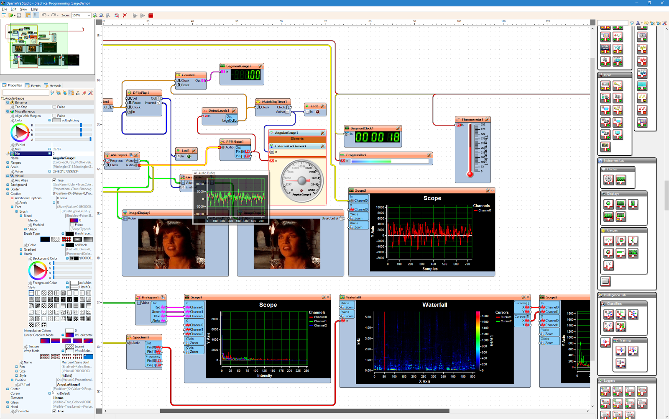Uncheck the Anti Alias True checkbox

pyautogui.click(x=55, y=180)
